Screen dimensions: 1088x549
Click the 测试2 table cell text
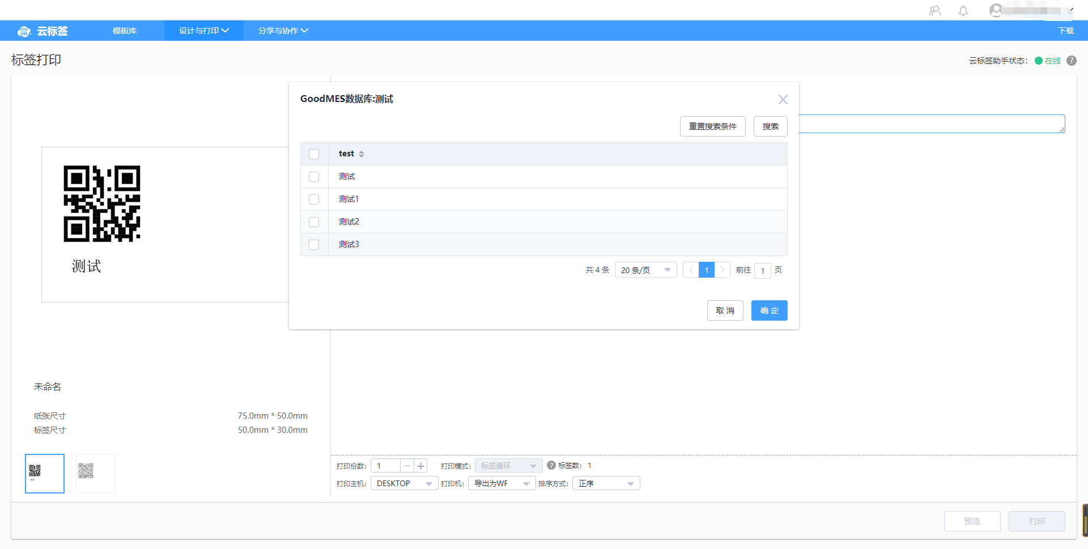click(349, 222)
